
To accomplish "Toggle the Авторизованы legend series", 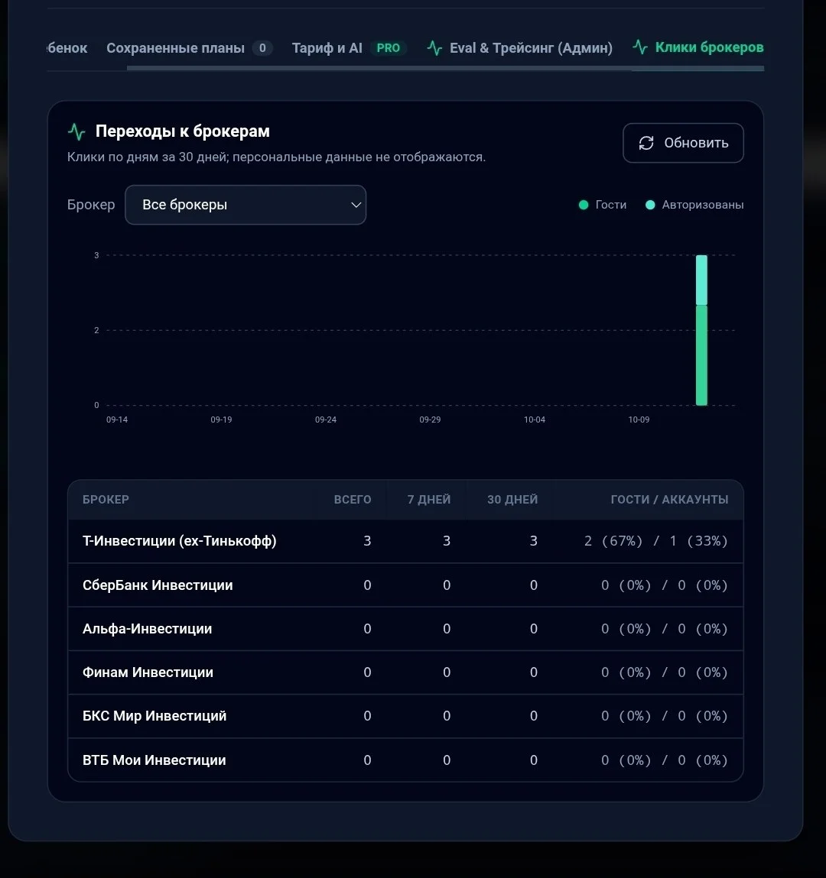I will click(695, 205).
